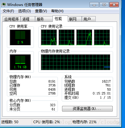The height and width of the screenshot is (128, 125).
Task: Open the 选项(O) menu
Action: coord(24,11)
